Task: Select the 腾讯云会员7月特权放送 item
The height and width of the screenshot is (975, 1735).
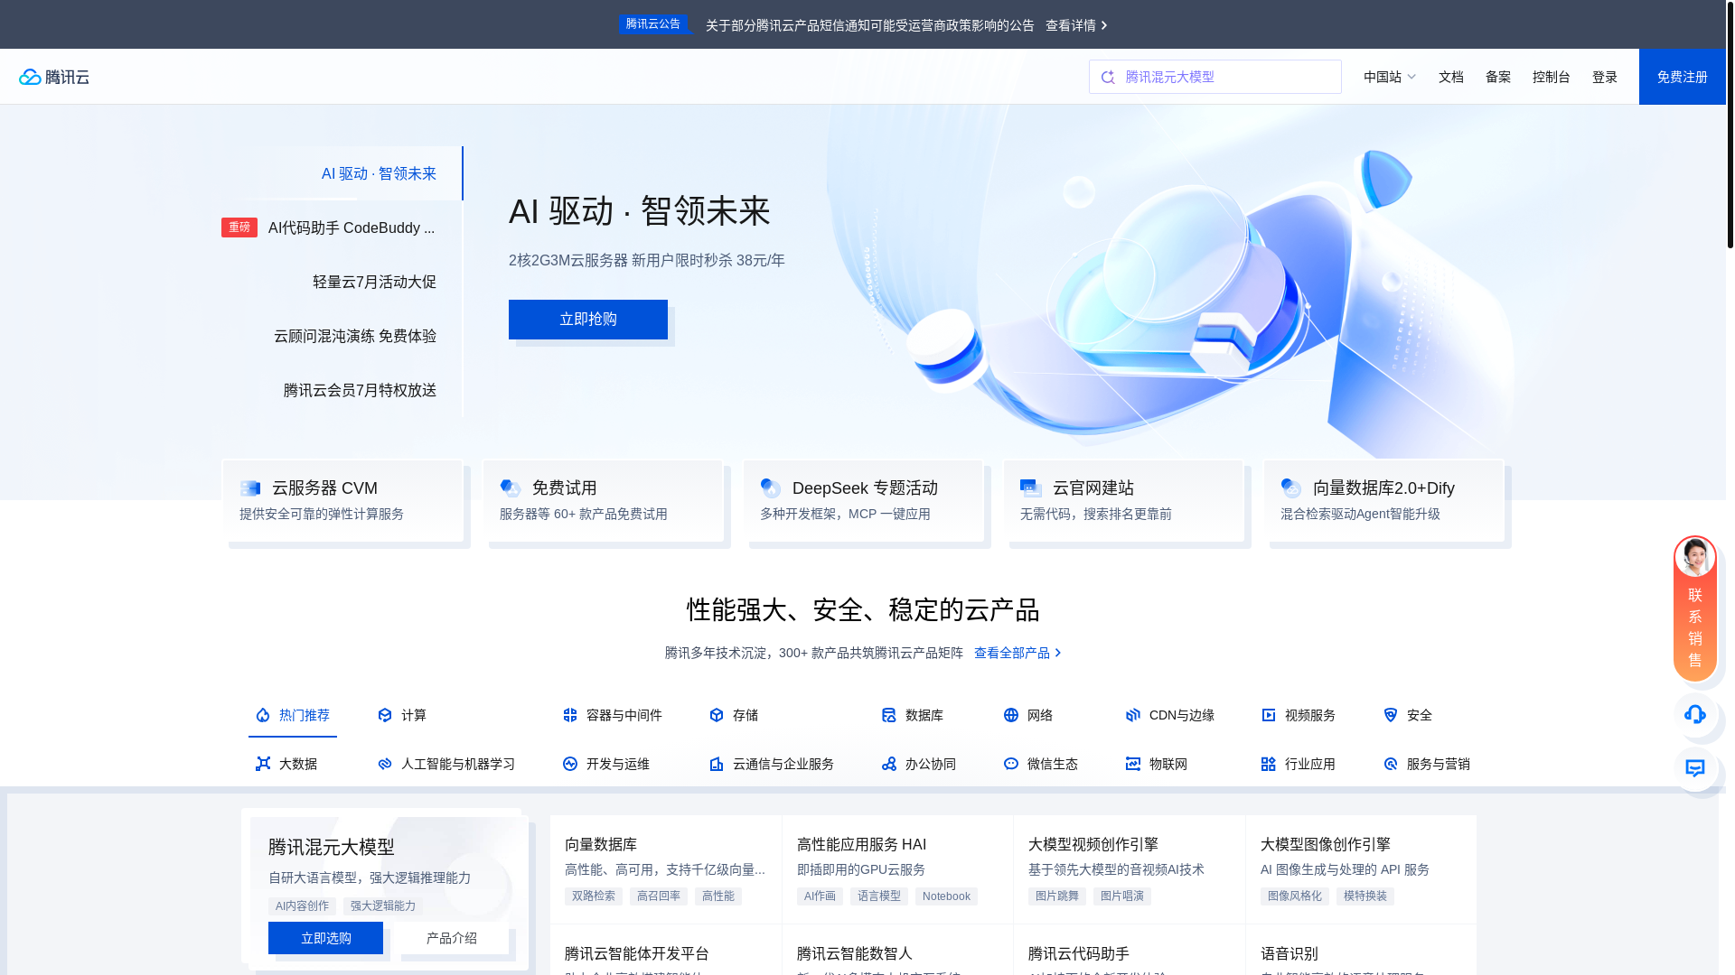Action: click(360, 390)
